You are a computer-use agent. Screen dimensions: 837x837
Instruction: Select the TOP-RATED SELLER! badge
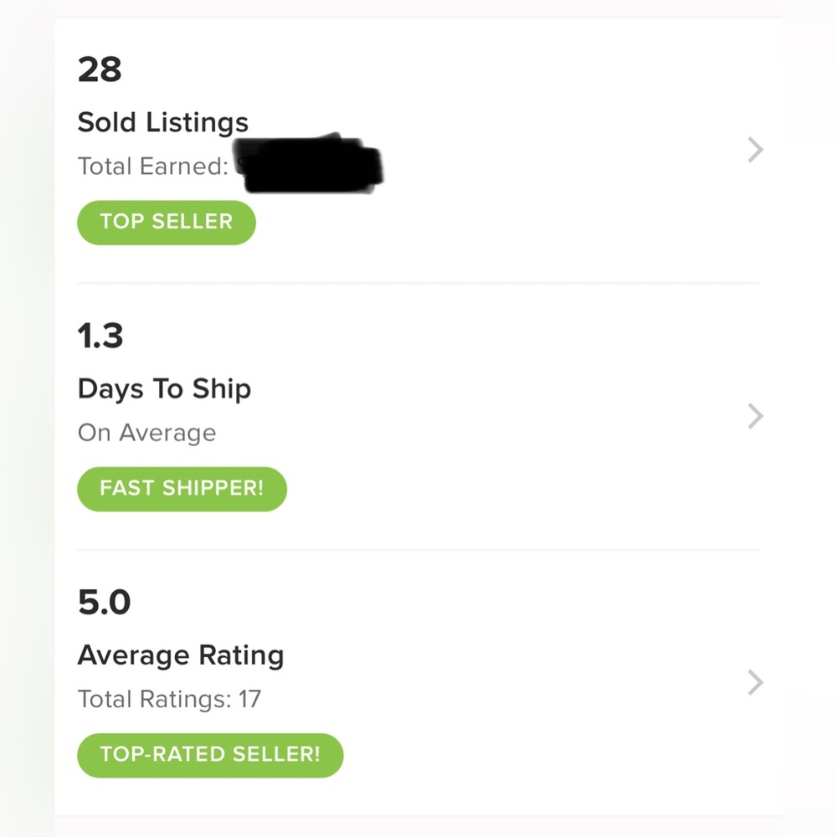tap(210, 755)
